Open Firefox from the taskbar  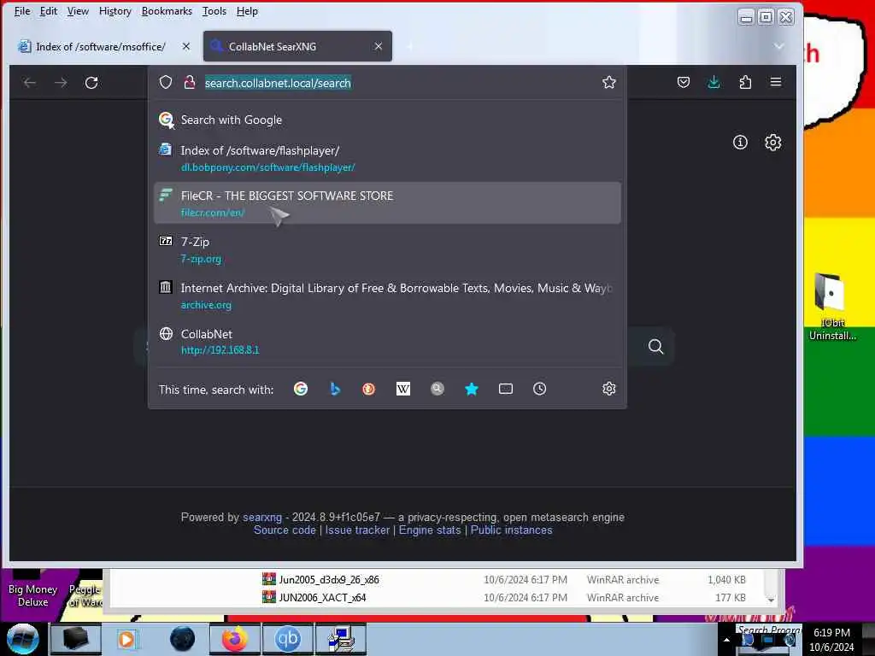pyautogui.click(x=234, y=639)
